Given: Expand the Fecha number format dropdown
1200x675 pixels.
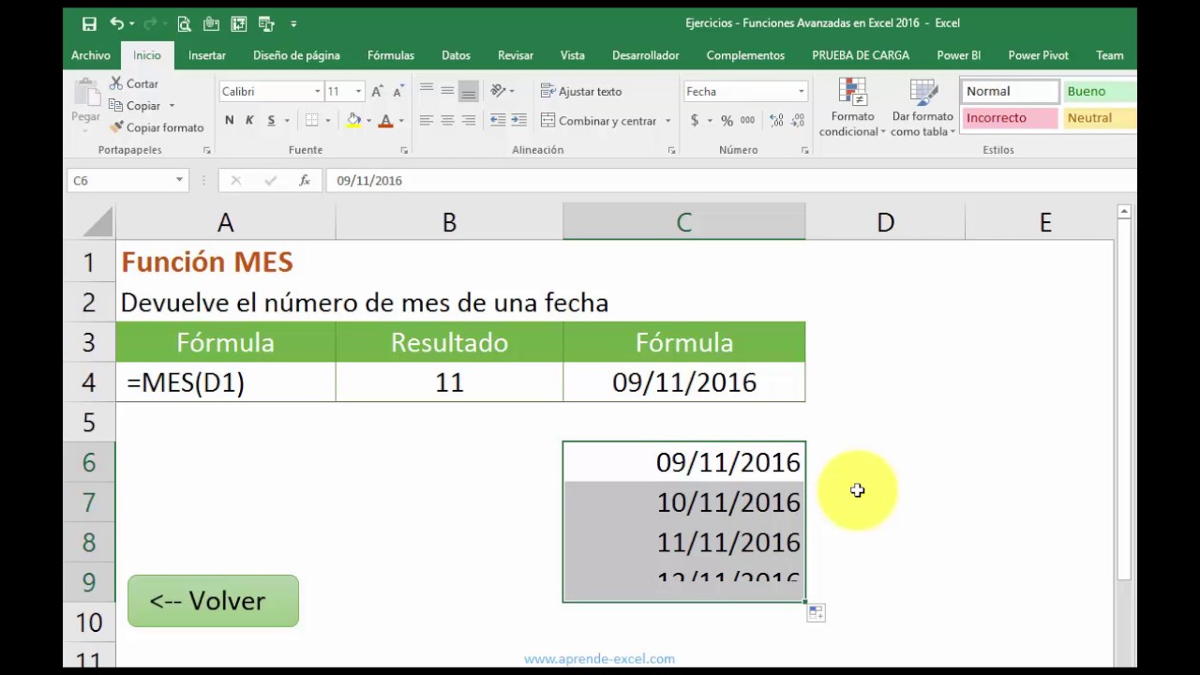Looking at the screenshot, I should (x=801, y=91).
